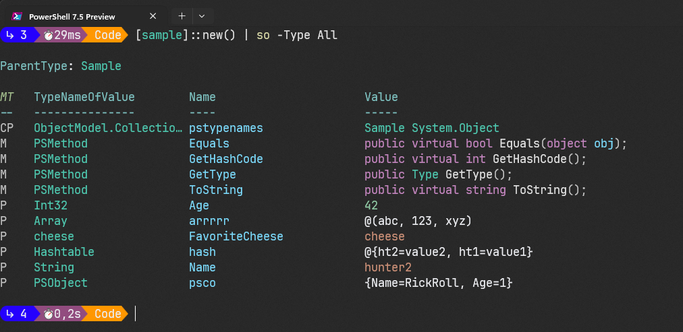Image resolution: width=683 pixels, height=332 pixels.
Task: Expand the new tab profile dropdown
Action: tap(202, 16)
